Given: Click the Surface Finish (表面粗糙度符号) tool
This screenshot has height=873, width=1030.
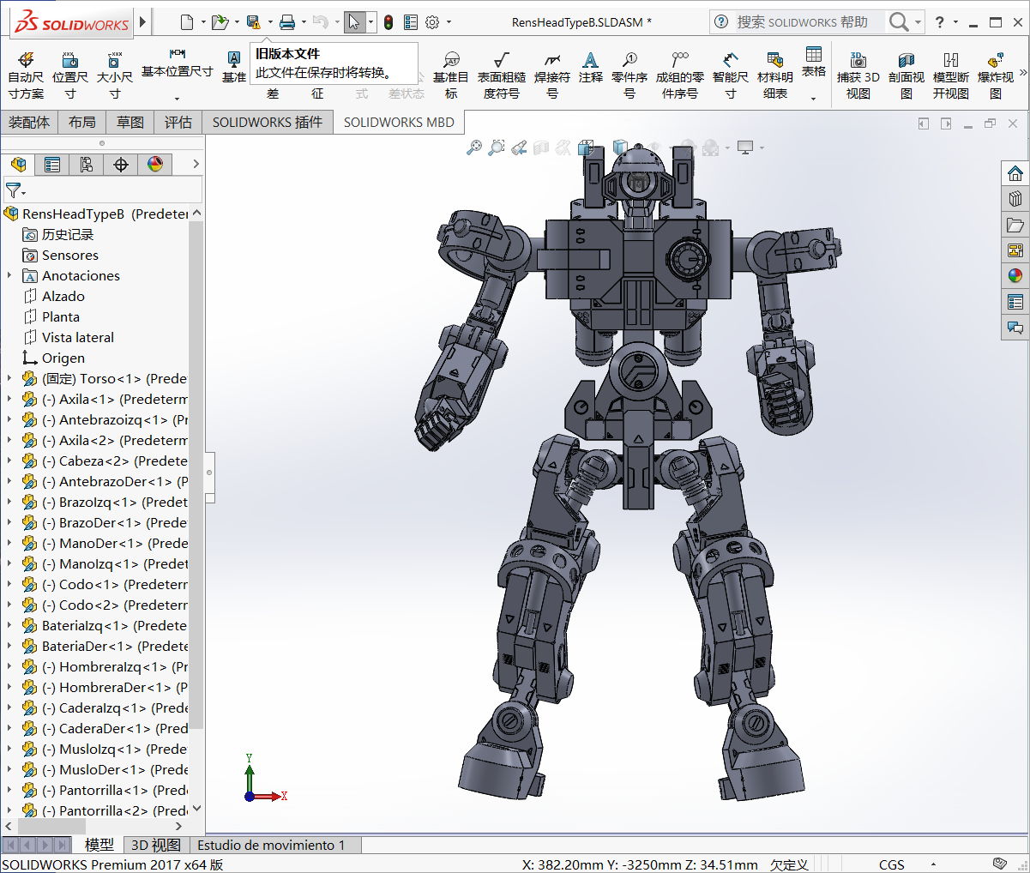Looking at the screenshot, I should (x=501, y=75).
